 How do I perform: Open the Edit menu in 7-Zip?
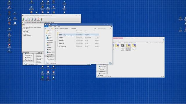coord(25,17)
